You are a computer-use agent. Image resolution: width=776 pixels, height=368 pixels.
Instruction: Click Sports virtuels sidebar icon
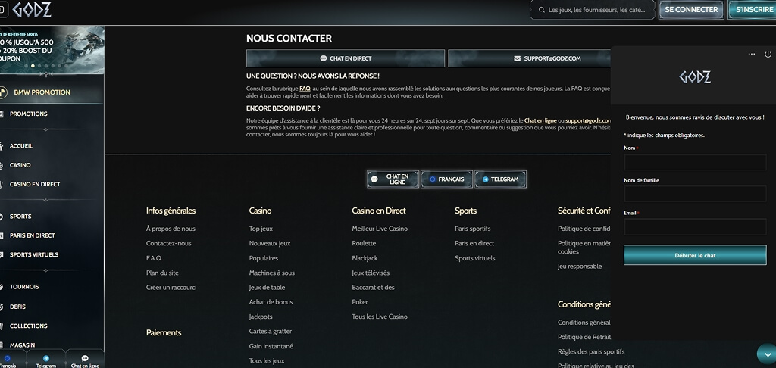(2, 254)
